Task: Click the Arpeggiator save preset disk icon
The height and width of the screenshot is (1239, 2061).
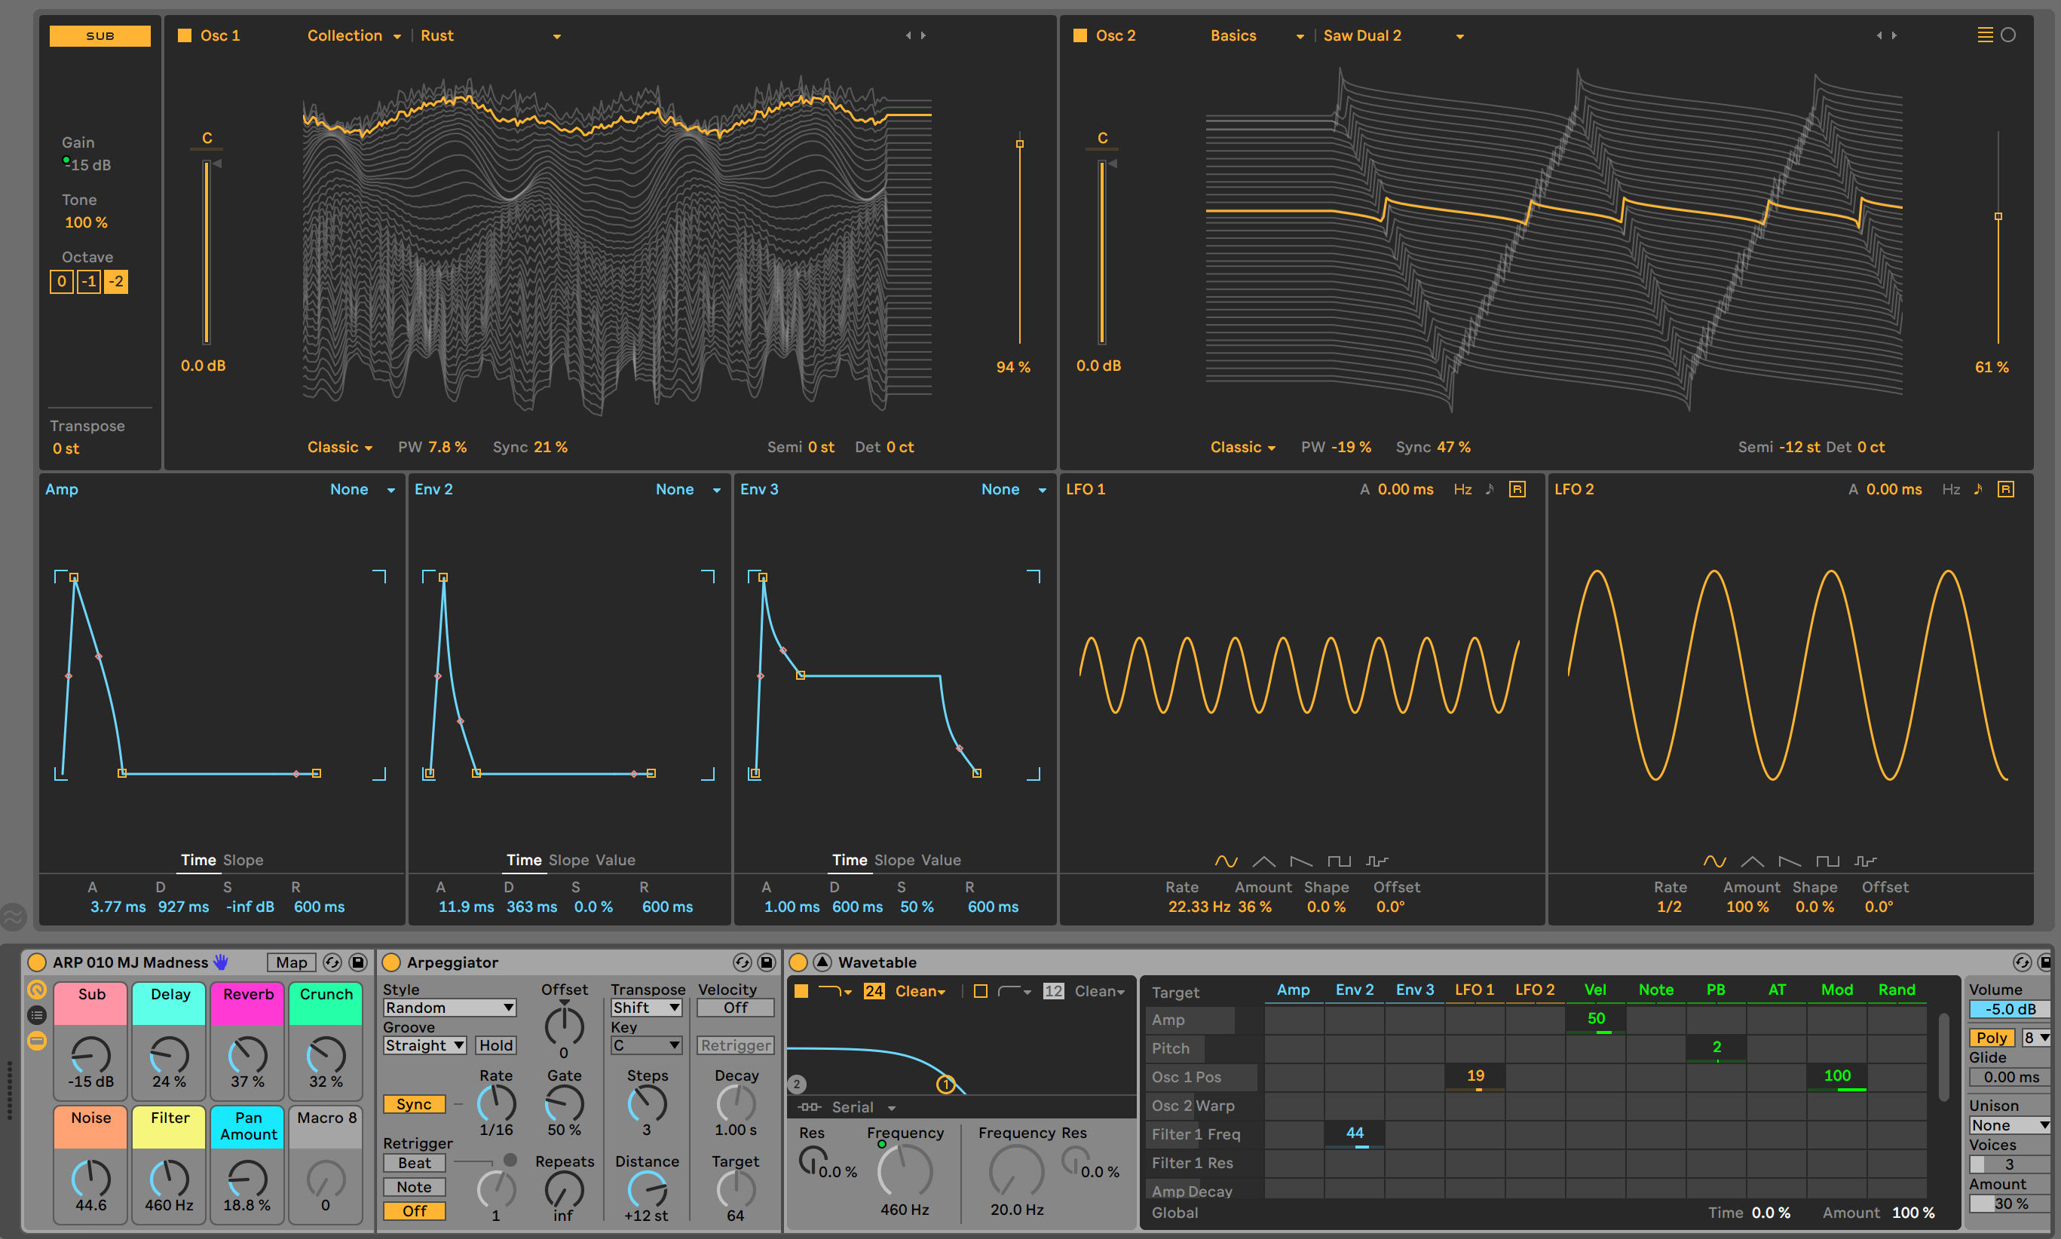Action: click(766, 962)
